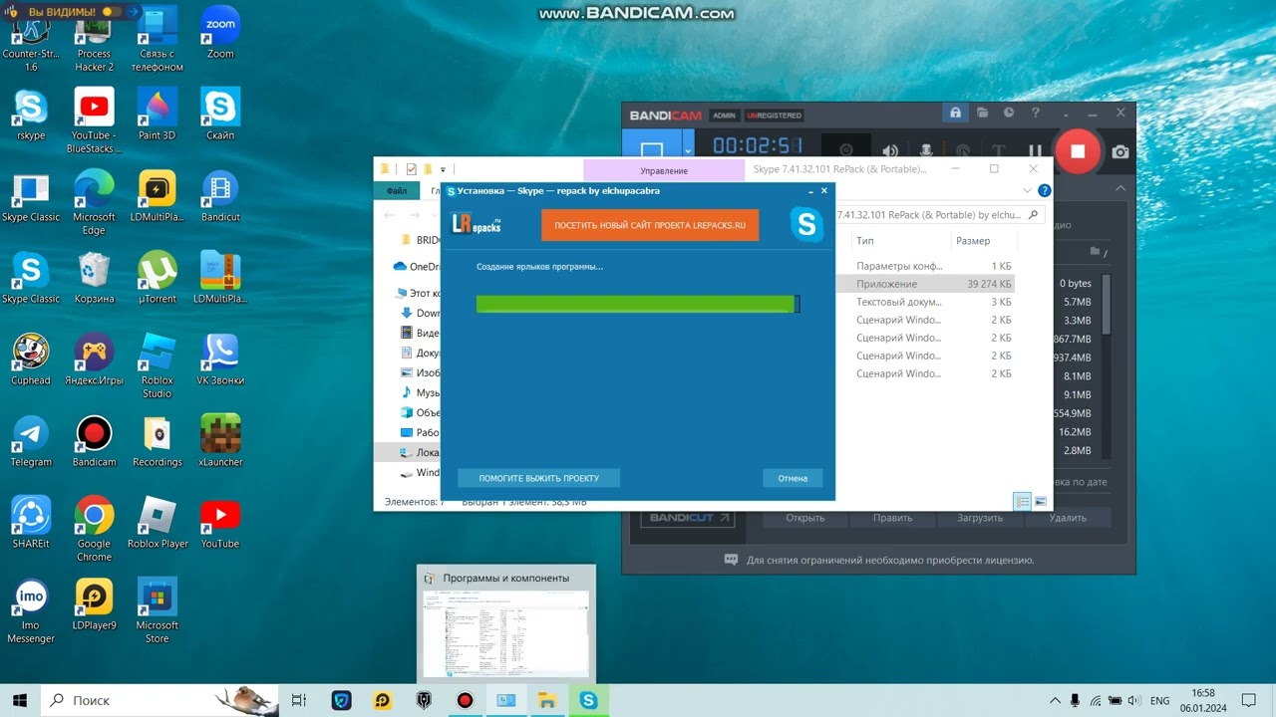The image size is (1276, 717).
Task: Click properties checkmark icon in Explorer title
Action: coord(411,169)
